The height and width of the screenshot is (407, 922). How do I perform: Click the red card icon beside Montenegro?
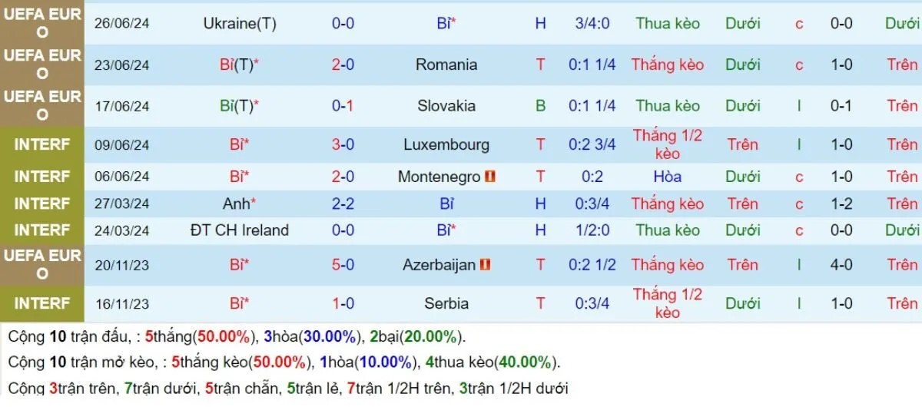(x=491, y=177)
